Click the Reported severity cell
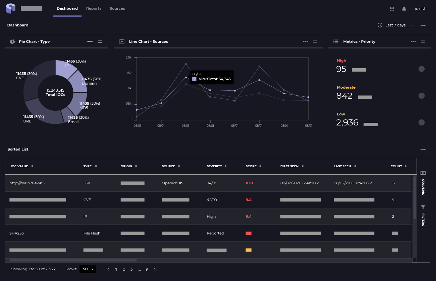 [215, 233]
